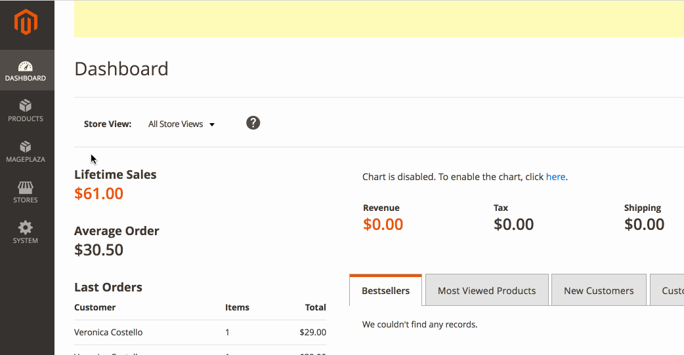Click the Lifetime Sales $61.00 amount

(x=98, y=194)
